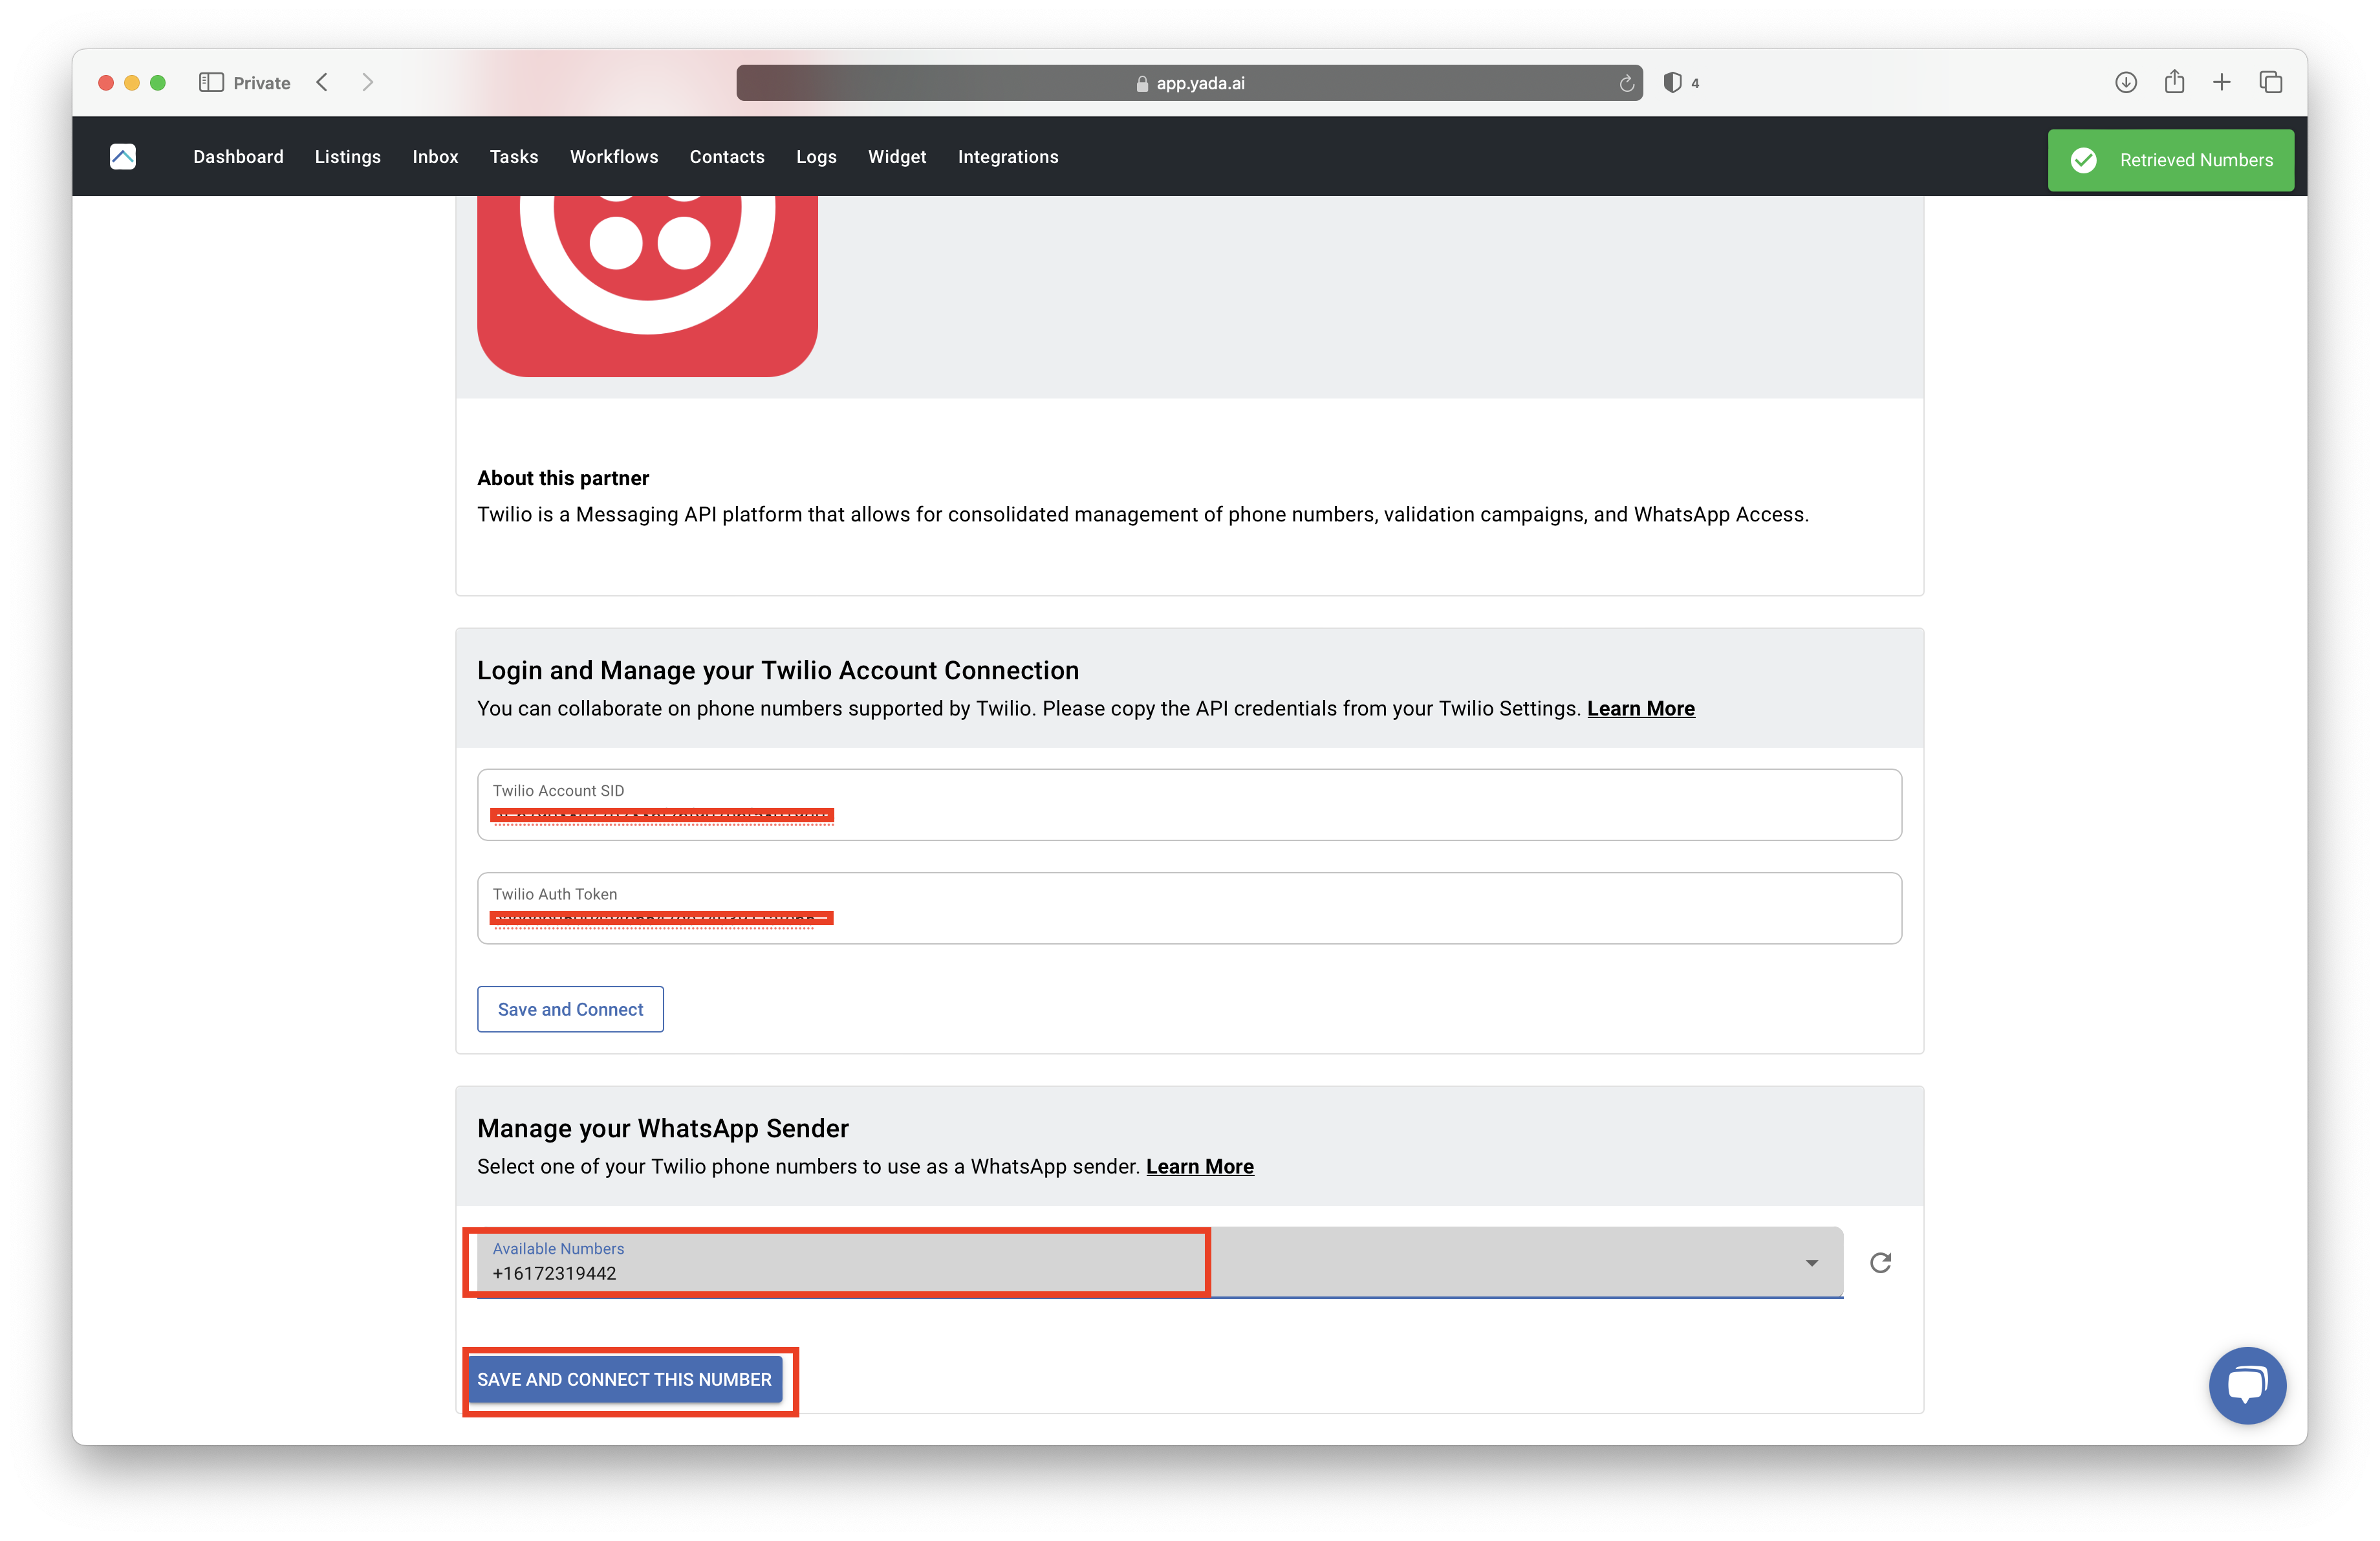Show Safari tab overview
Screen dimensions: 2380x1541
click(x=2270, y=83)
